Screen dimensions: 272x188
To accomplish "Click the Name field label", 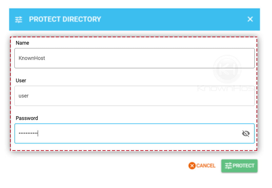I will (22, 43).
